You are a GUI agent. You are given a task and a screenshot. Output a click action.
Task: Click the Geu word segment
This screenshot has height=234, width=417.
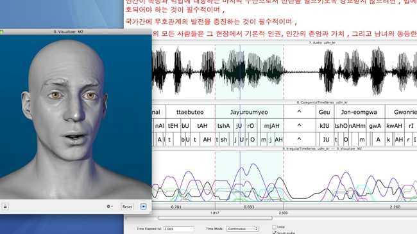click(x=325, y=112)
